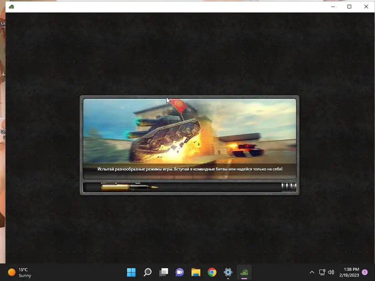
Task: Maximize the game window
Action: tap(349, 7)
